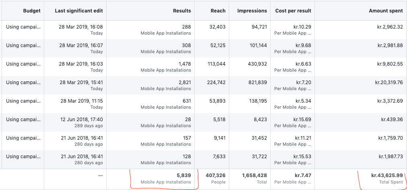The height and width of the screenshot is (190, 407).
Task: Select the kr.20,319.76 amount spent cell
Action: click(x=361, y=85)
